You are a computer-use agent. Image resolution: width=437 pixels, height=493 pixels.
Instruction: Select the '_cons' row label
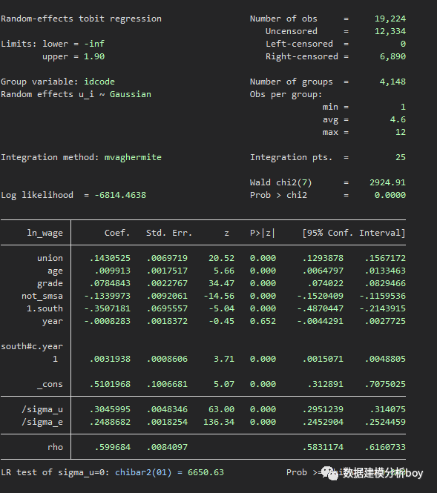pos(50,384)
